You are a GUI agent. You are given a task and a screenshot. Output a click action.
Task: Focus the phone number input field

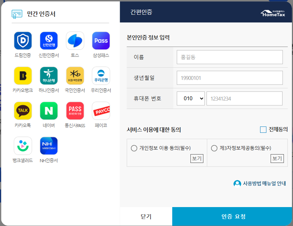(244, 98)
